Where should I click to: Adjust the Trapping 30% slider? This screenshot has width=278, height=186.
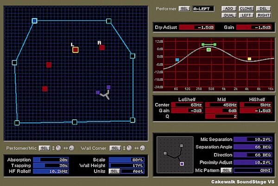click(51, 166)
